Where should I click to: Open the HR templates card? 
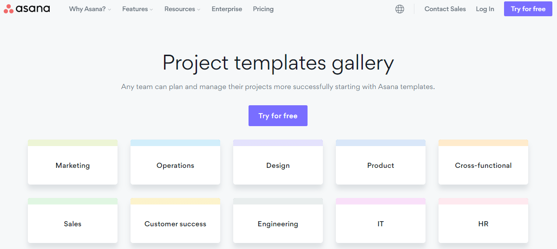pos(483,221)
